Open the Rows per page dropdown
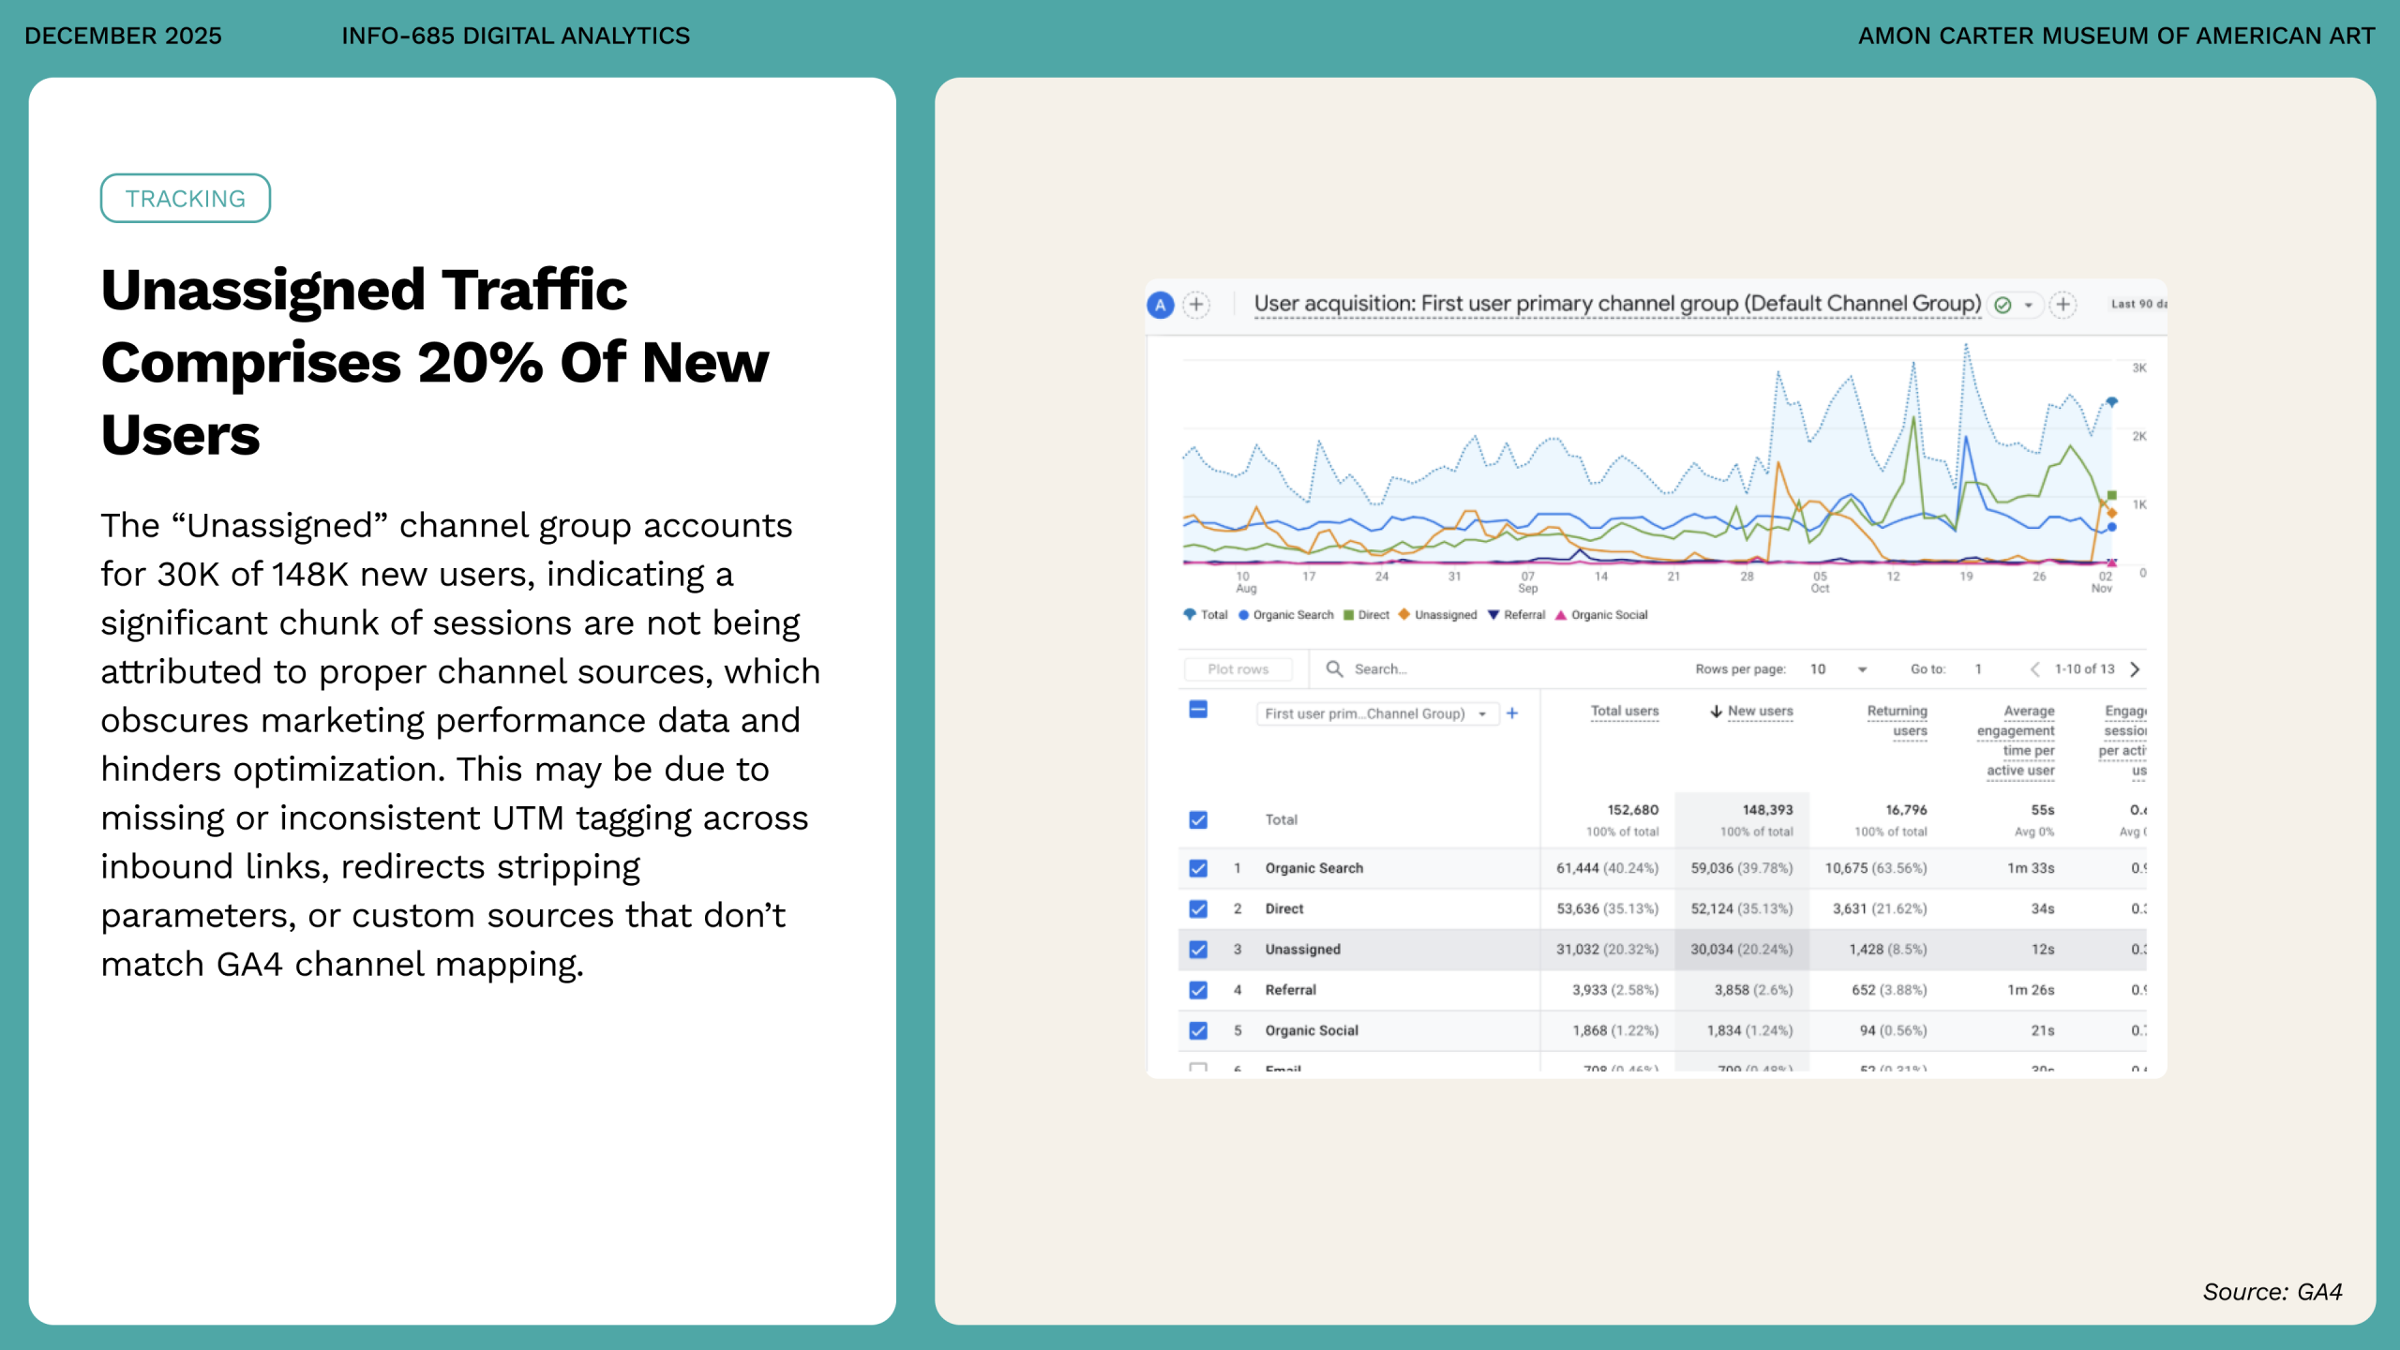Viewport: 2400px width, 1350px height. tap(1862, 669)
